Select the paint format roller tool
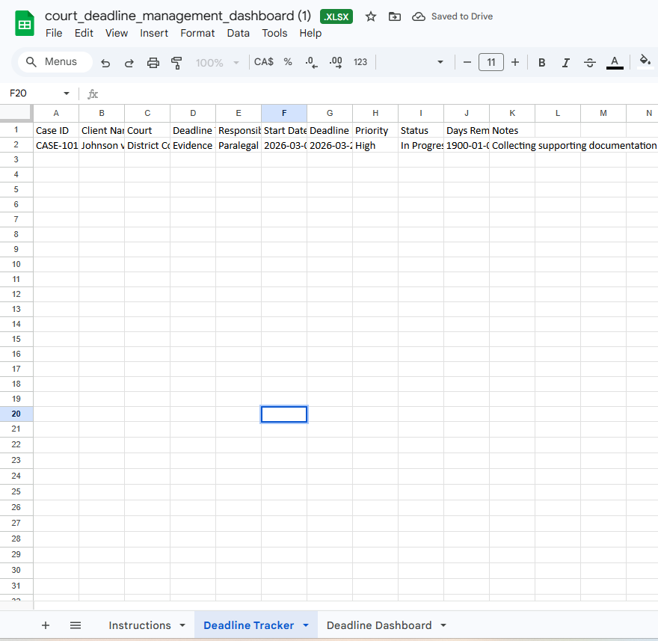Screen dimensions: 658x641 pos(176,63)
